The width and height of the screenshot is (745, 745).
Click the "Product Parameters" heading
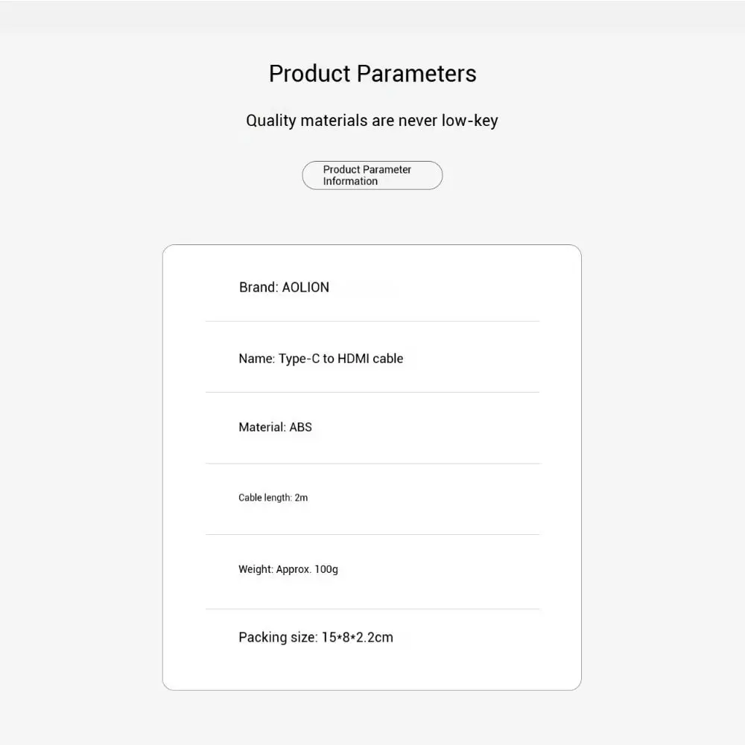tap(372, 74)
